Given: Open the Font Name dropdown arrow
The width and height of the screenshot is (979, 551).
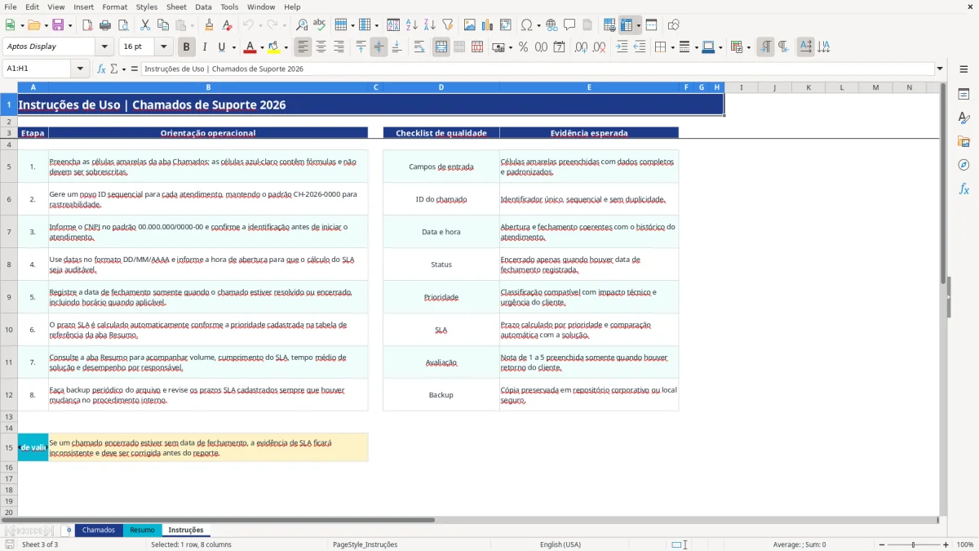Looking at the screenshot, I should point(104,47).
